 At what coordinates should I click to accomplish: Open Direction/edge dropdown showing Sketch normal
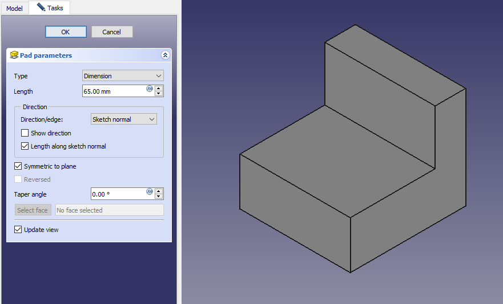pos(123,119)
